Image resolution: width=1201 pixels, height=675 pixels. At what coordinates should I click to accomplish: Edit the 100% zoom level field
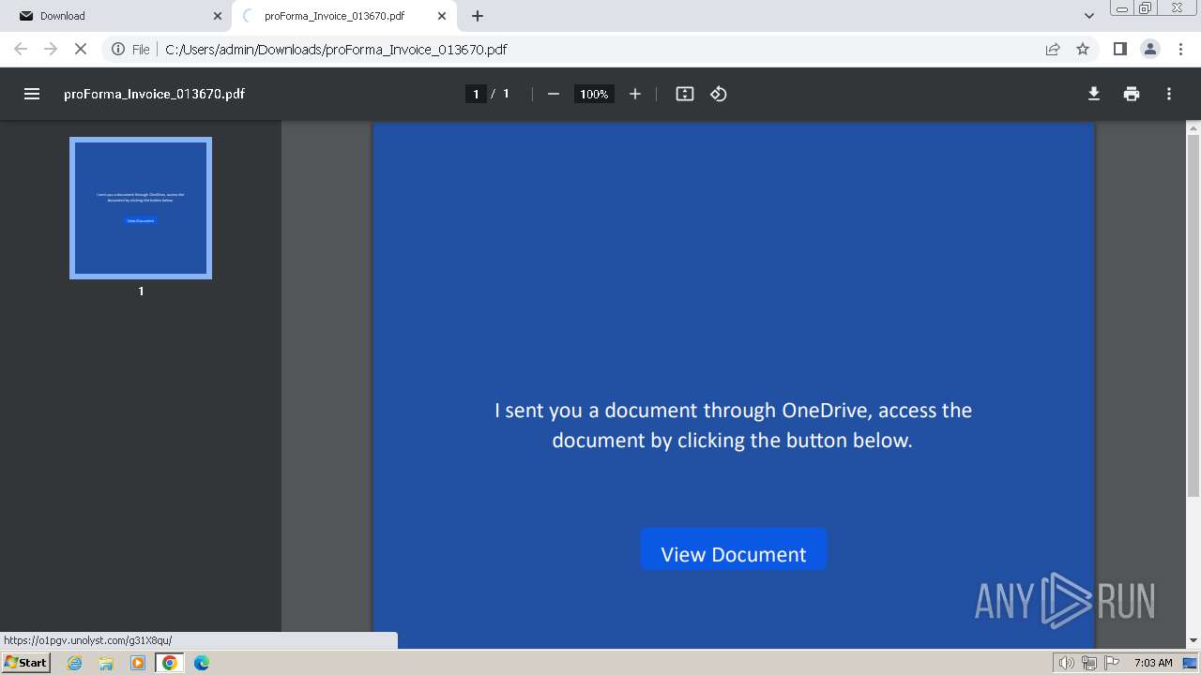point(594,94)
